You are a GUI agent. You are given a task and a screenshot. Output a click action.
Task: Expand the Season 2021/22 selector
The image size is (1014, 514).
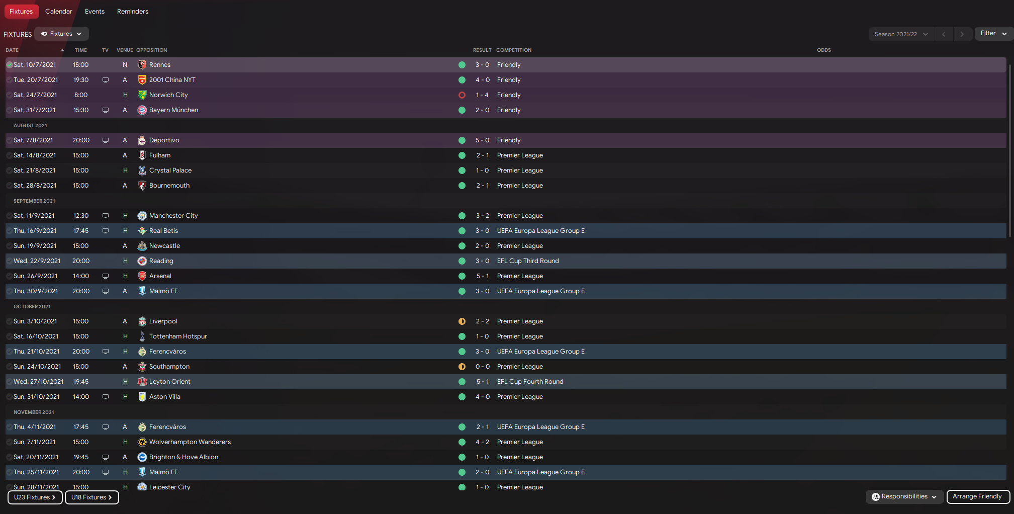(901, 34)
